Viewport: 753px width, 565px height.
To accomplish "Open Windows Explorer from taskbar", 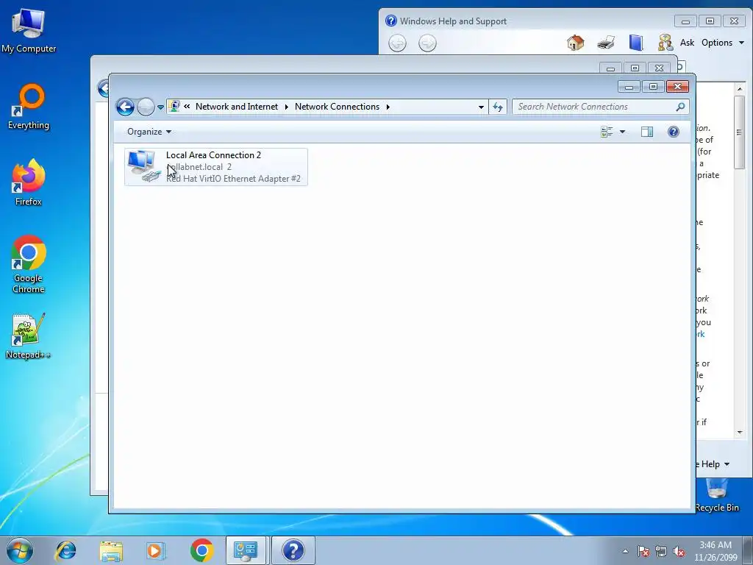I will click(x=111, y=550).
